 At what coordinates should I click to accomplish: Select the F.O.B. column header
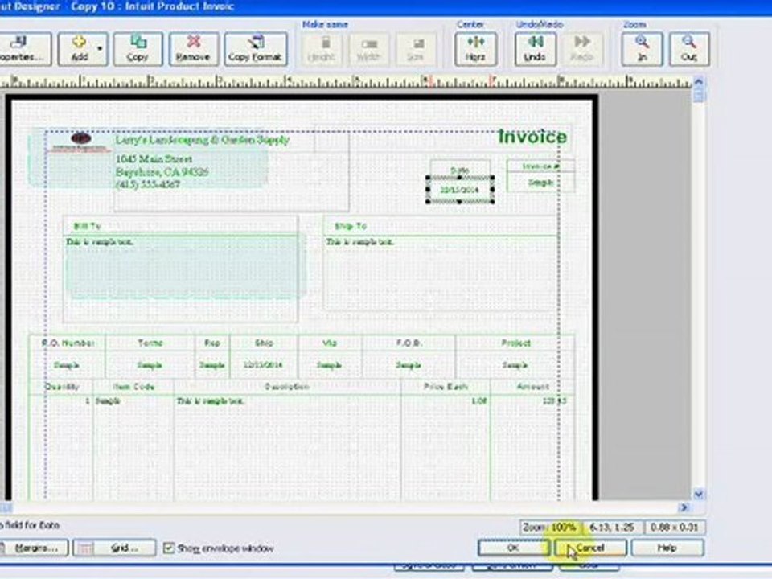tap(409, 343)
